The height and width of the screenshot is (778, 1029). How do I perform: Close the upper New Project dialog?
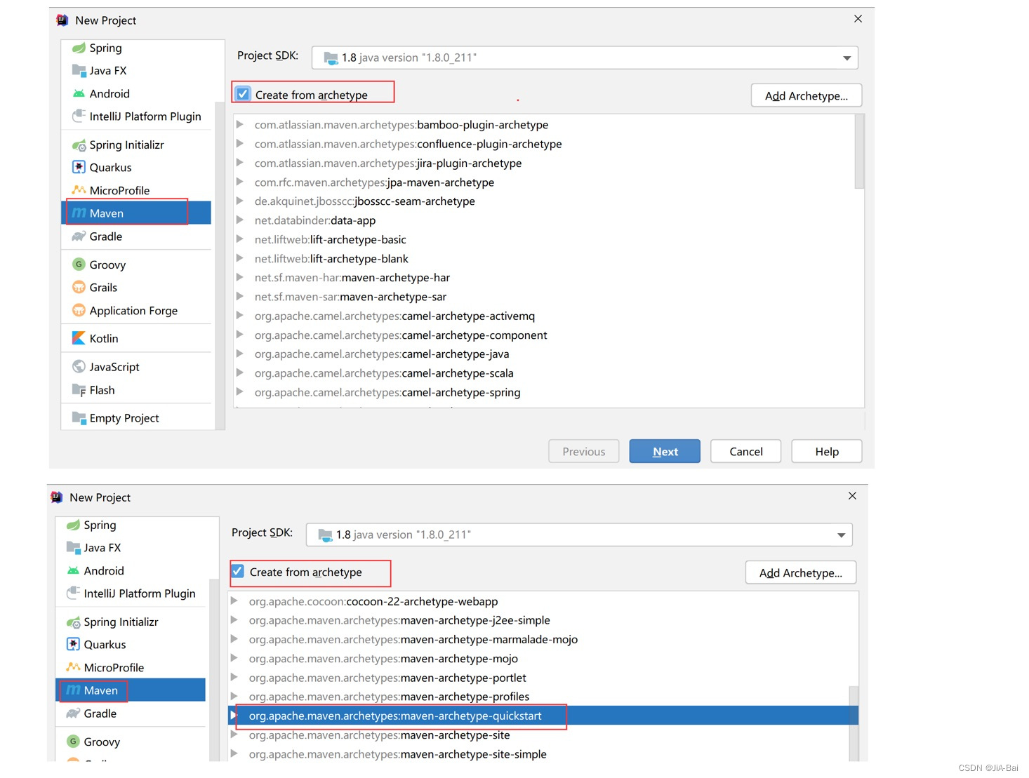pyautogui.click(x=858, y=19)
